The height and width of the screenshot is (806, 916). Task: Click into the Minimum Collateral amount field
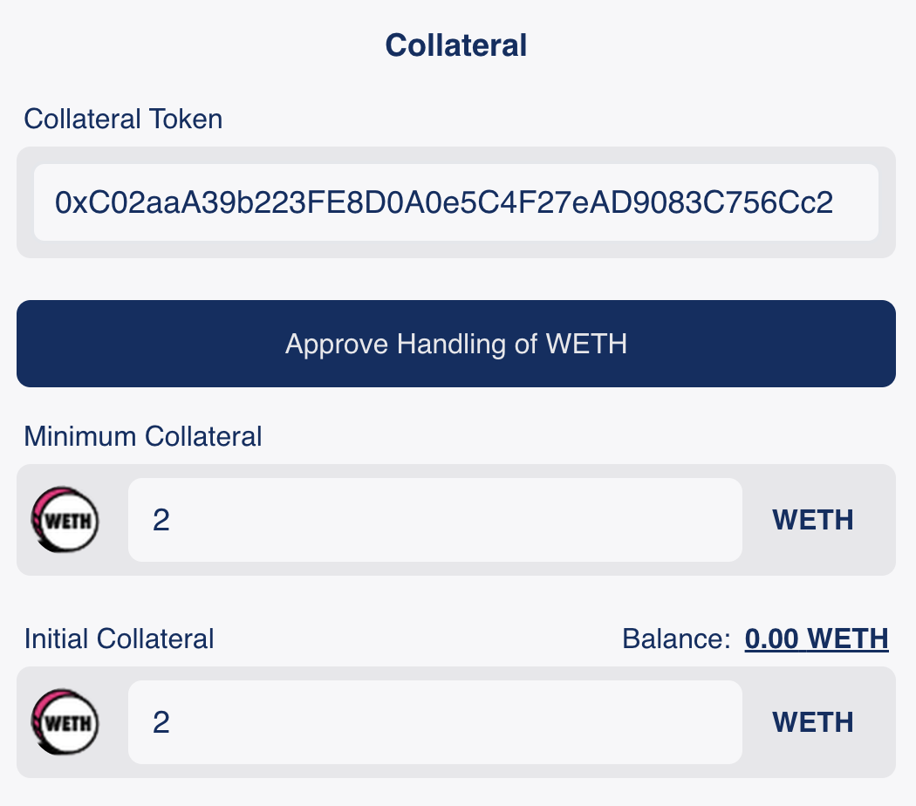point(434,520)
